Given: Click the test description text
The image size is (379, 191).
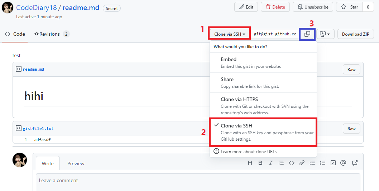Looking at the screenshot, I should pyautogui.click(x=16, y=55).
